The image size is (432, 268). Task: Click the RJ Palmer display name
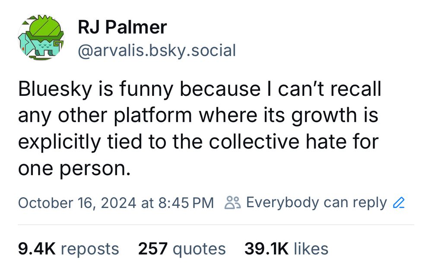(x=122, y=27)
